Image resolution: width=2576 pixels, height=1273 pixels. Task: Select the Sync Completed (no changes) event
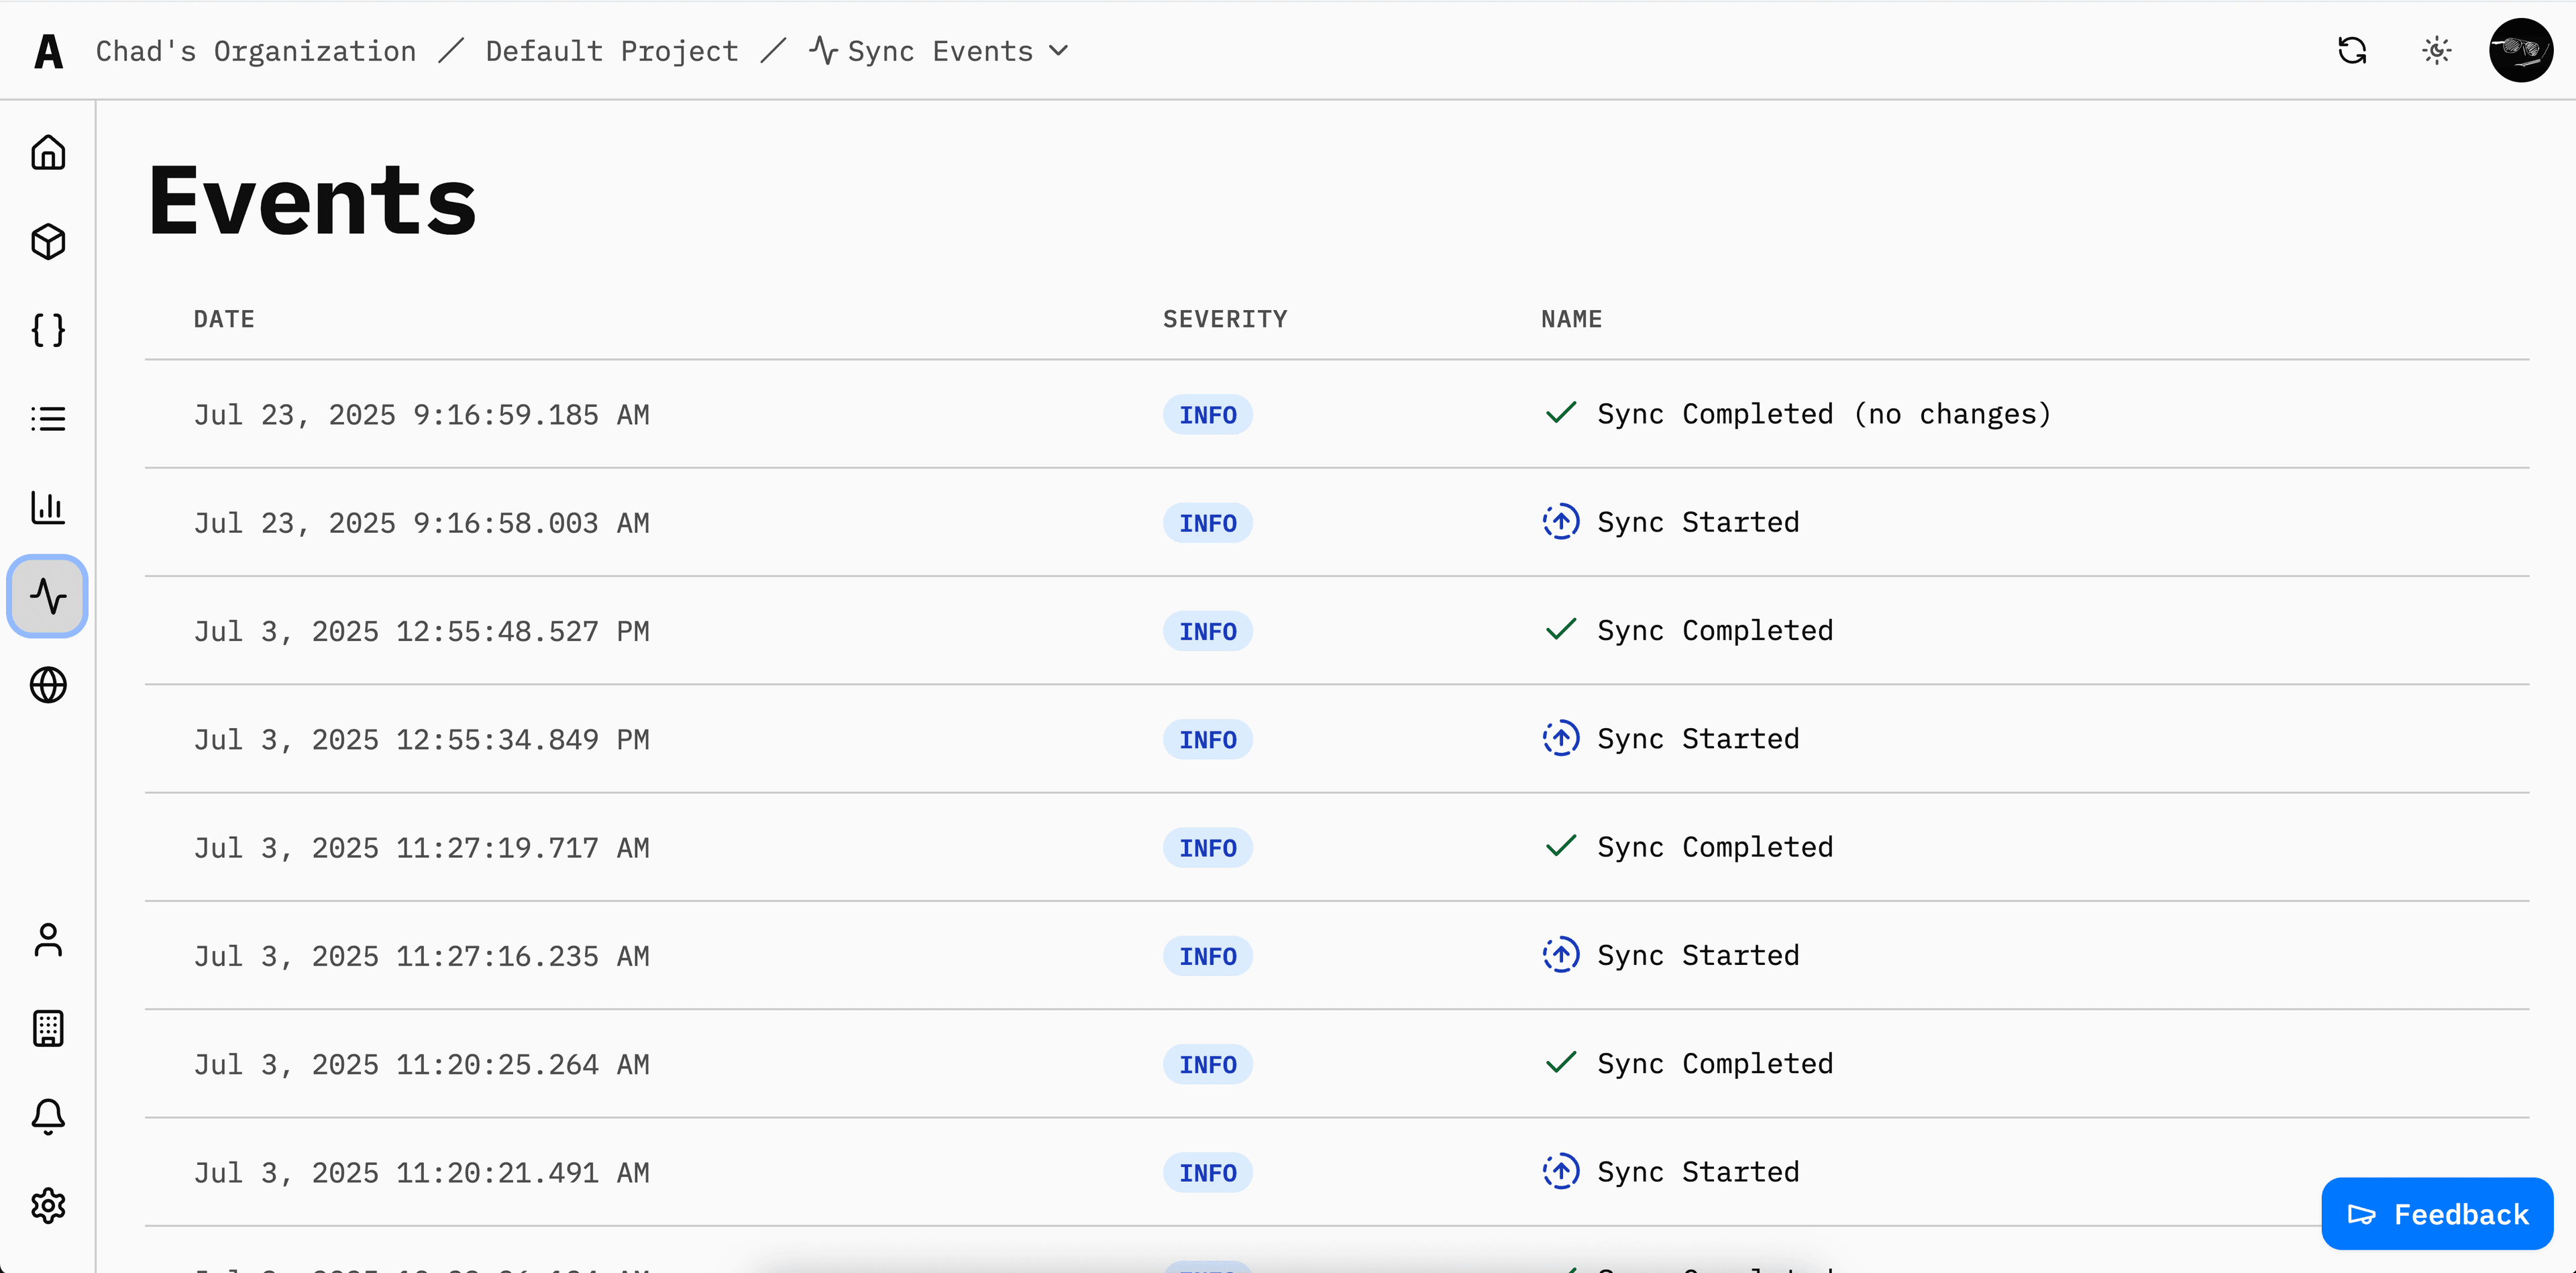(x=1824, y=414)
